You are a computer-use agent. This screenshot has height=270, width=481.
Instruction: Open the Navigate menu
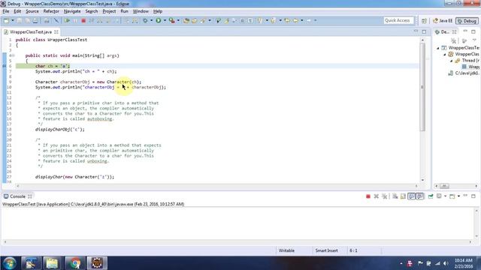[x=72, y=11]
